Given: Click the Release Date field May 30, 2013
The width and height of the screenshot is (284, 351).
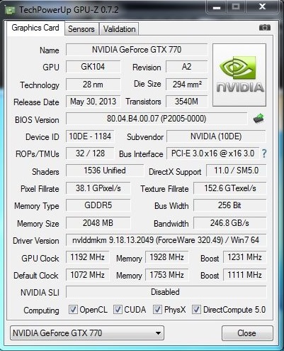Looking at the screenshot, I should click(x=93, y=102).
